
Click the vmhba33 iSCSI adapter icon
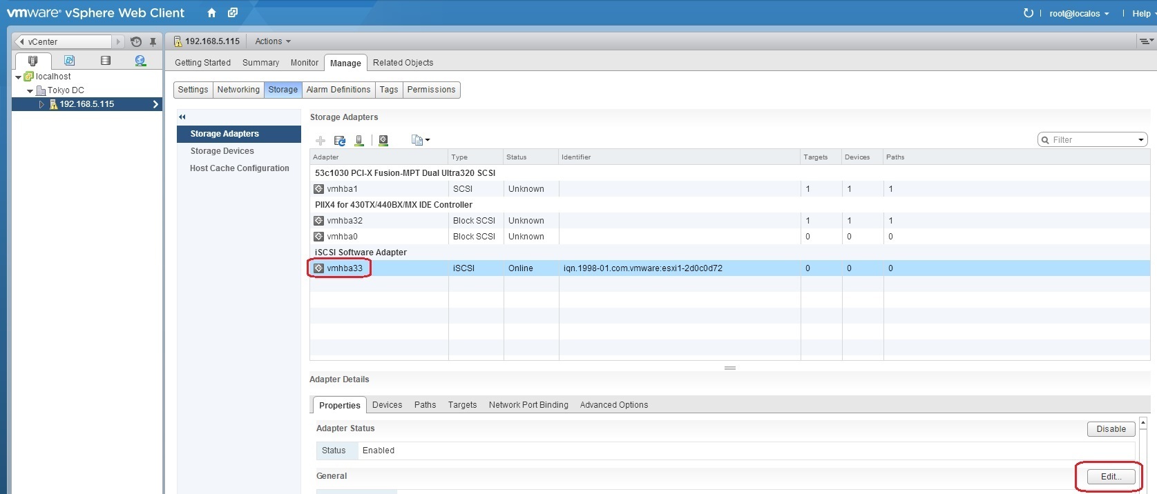(318, 268)
